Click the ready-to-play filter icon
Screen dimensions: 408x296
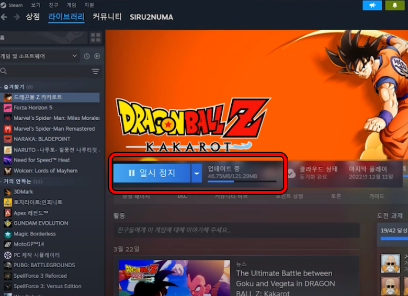click(x=97, y=56)
